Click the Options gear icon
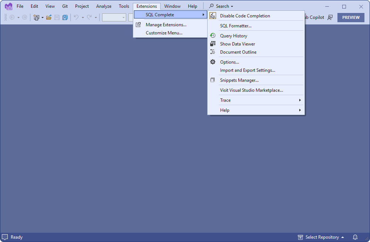The image size is (370, 242). click(213, 62)
